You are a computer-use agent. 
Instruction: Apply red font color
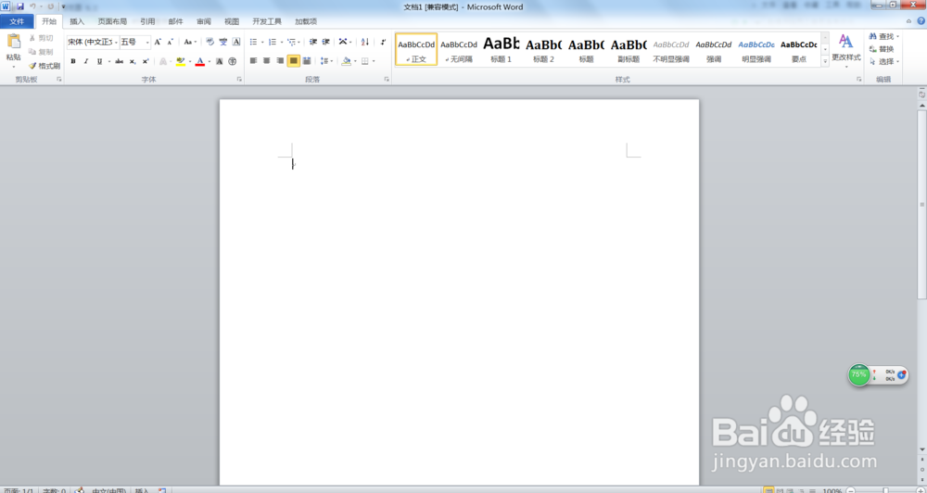pos(200,61)
